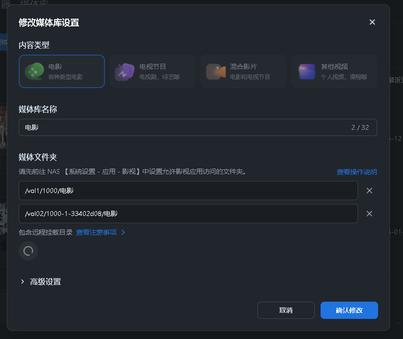This screenshot has height=339, width=403.
Task: Click the orange camera 混合影片 icon
Action: (x=216, y=72)
